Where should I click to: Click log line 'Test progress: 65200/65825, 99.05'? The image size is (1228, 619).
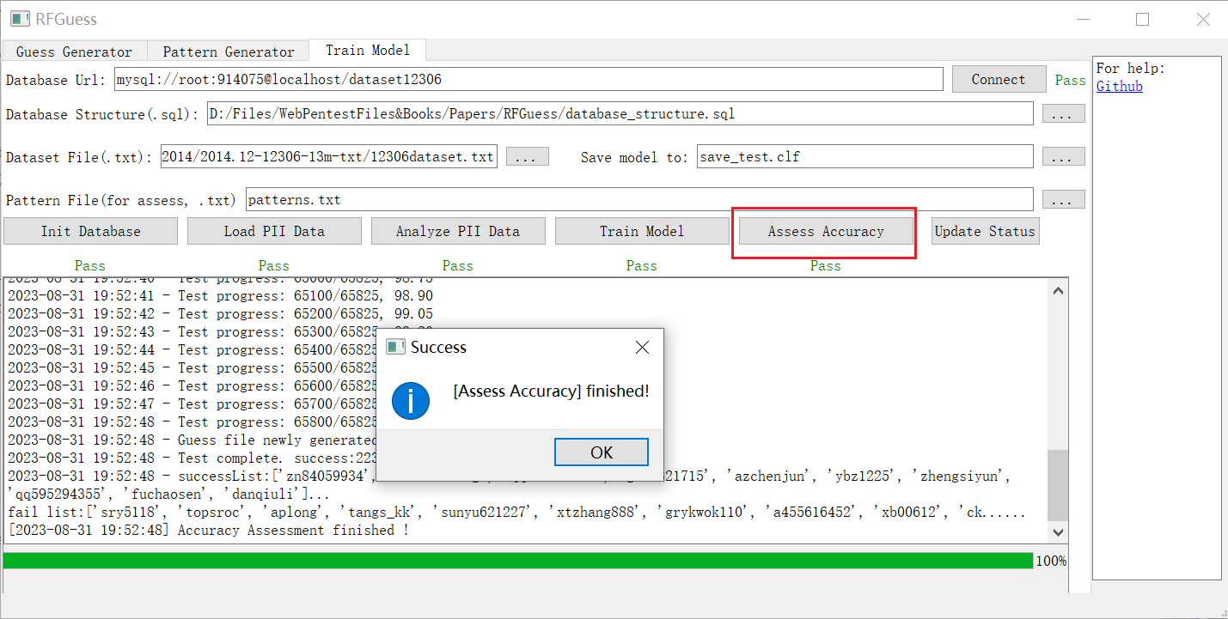point(220,313)
